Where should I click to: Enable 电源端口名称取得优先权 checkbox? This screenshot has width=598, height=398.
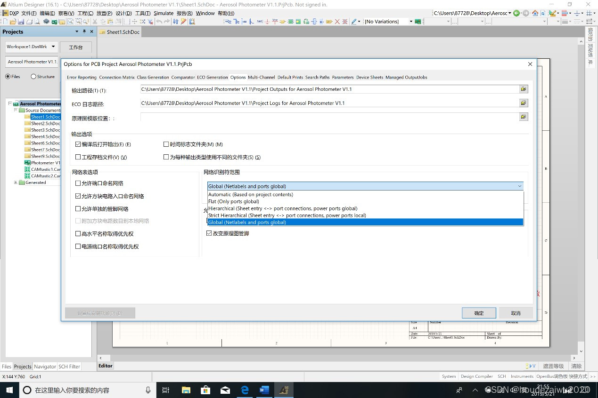pyautogui.click(x=78, y=247)
